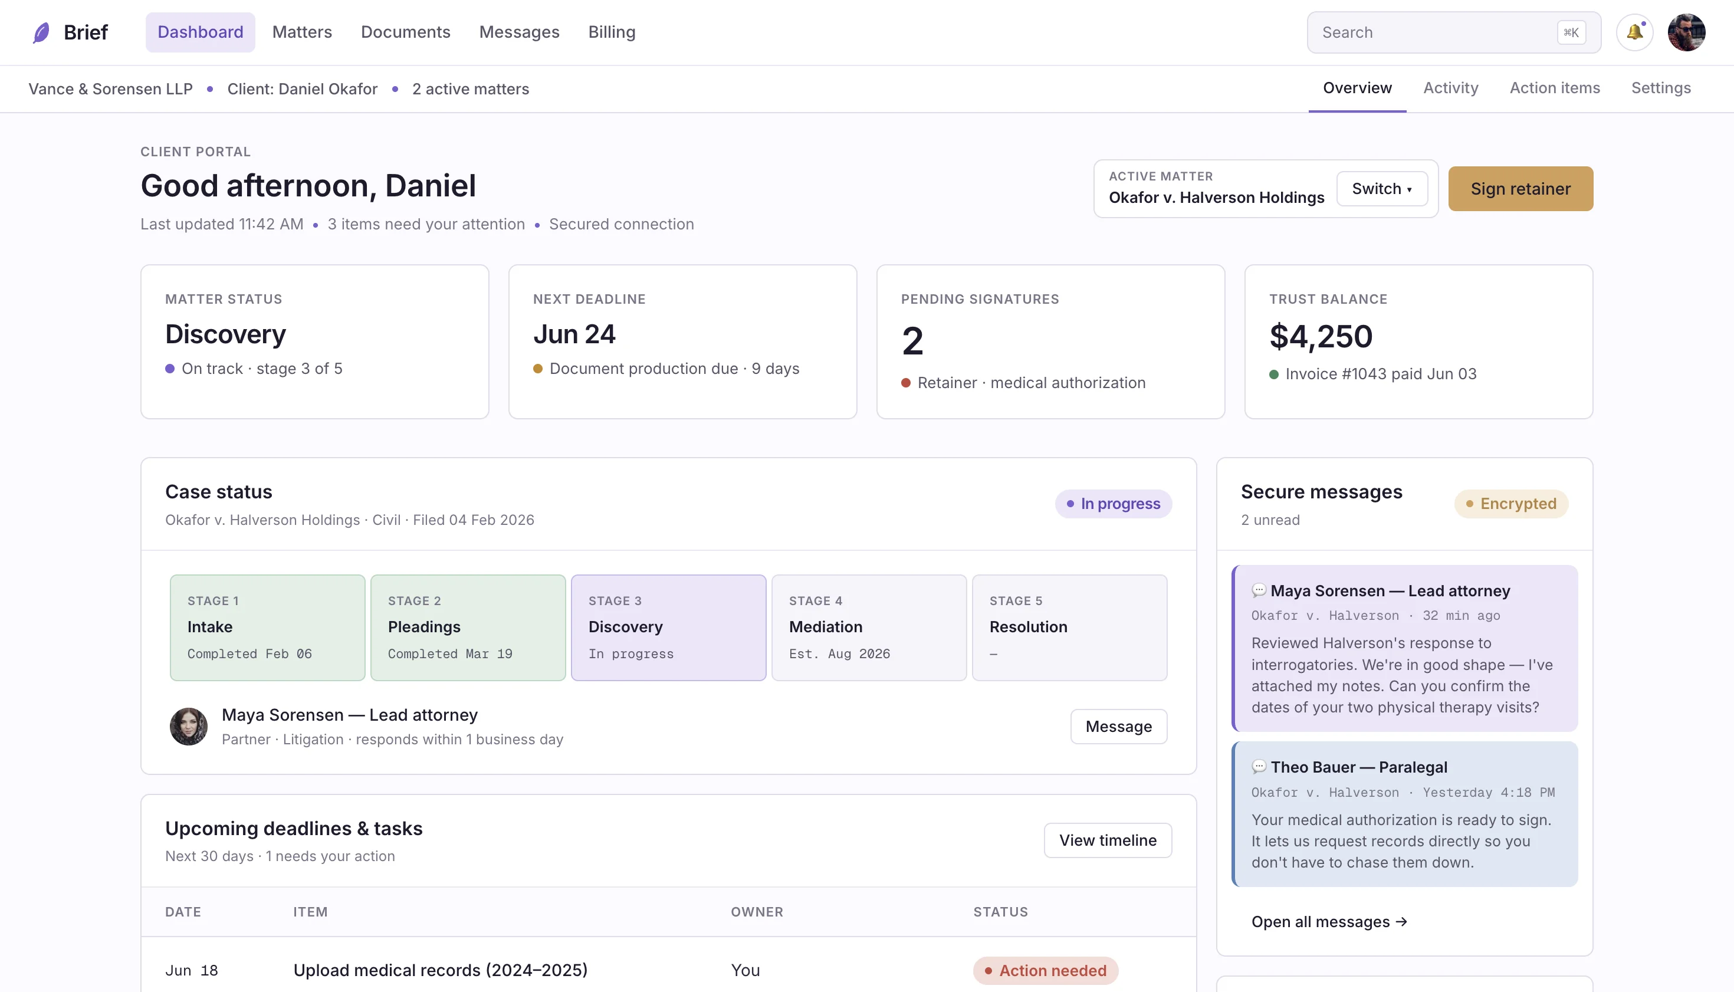The width and height of the screenshot is (1734, 992).
Task: Click the chat bubble icon on Maya Sorensen's message
Action: pyautogui.click(x=1259, y=590)
